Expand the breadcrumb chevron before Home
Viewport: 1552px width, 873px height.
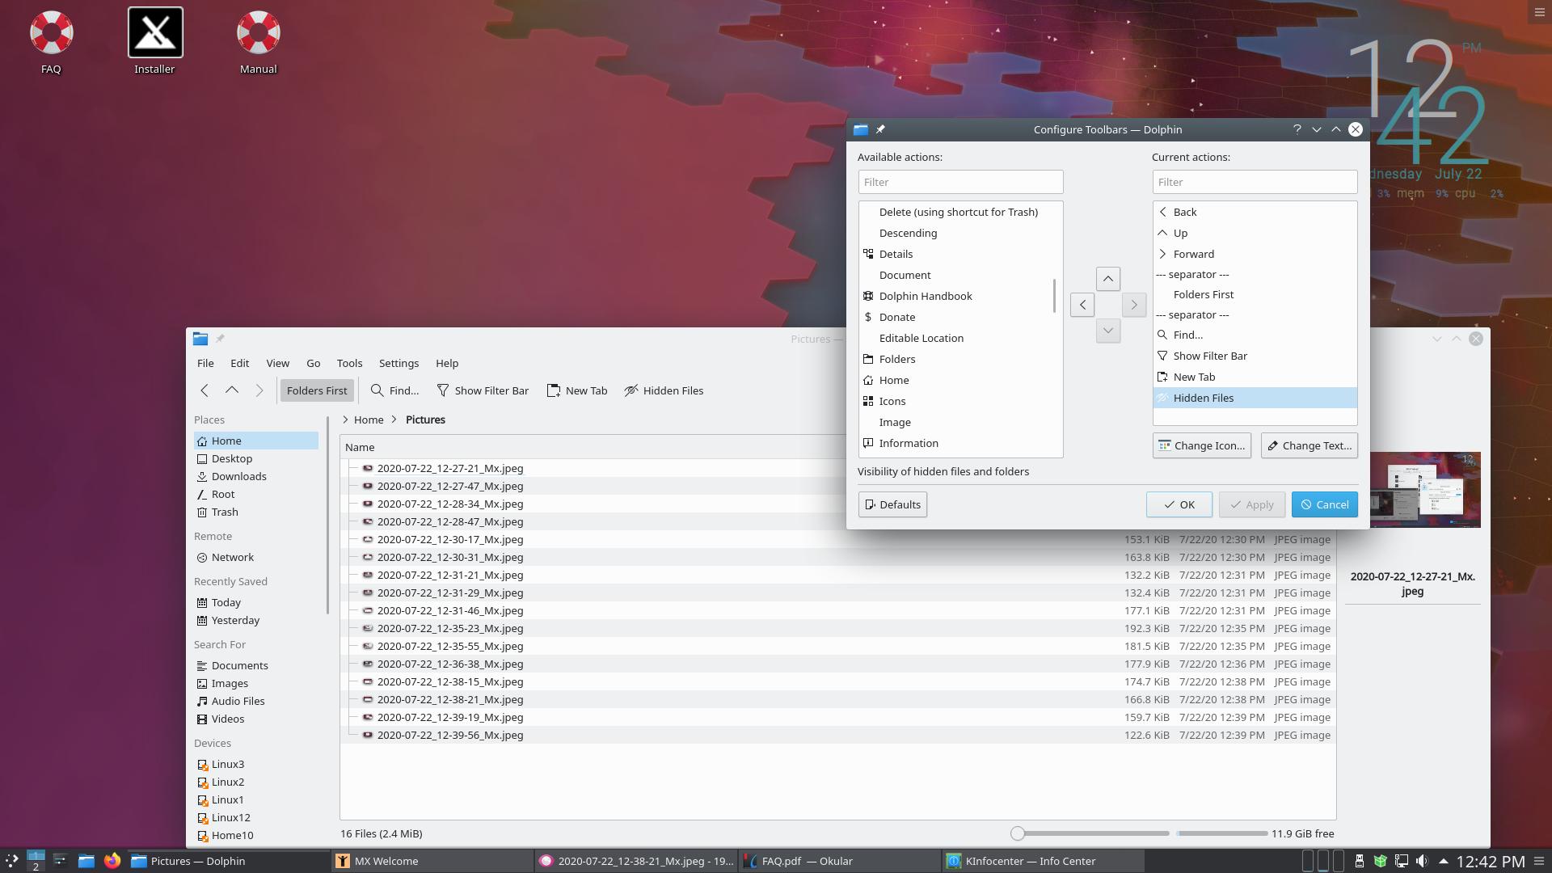click(345, 420)
